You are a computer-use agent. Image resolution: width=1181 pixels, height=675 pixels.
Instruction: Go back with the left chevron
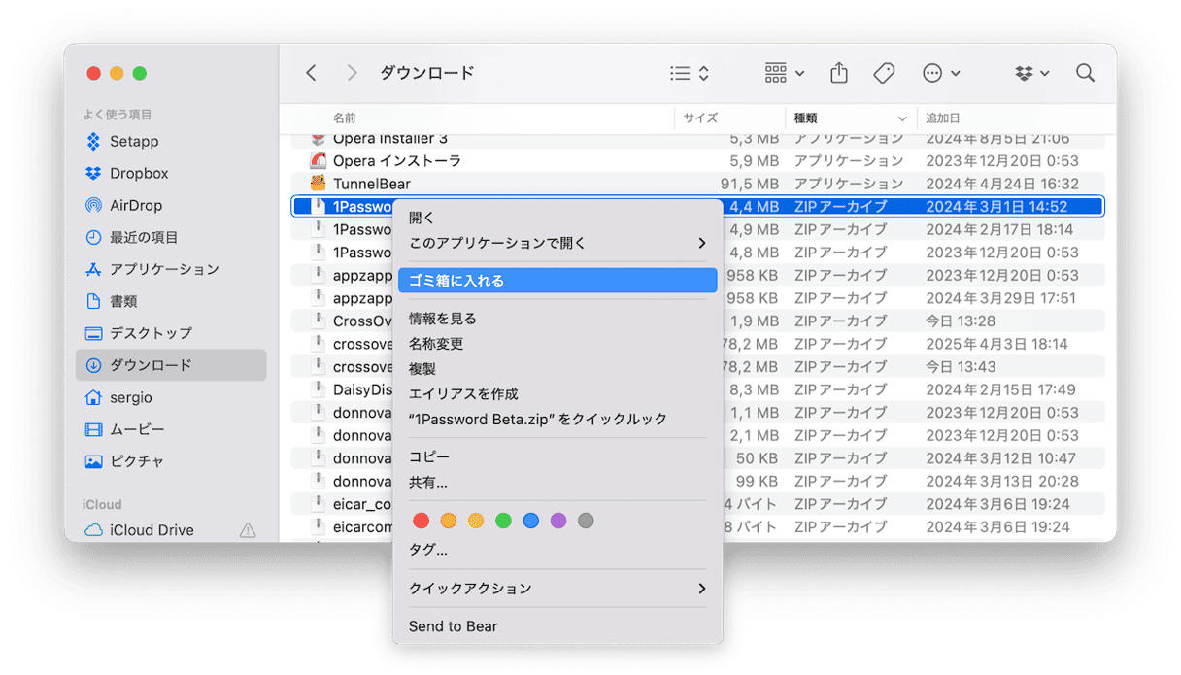(311, 73)
